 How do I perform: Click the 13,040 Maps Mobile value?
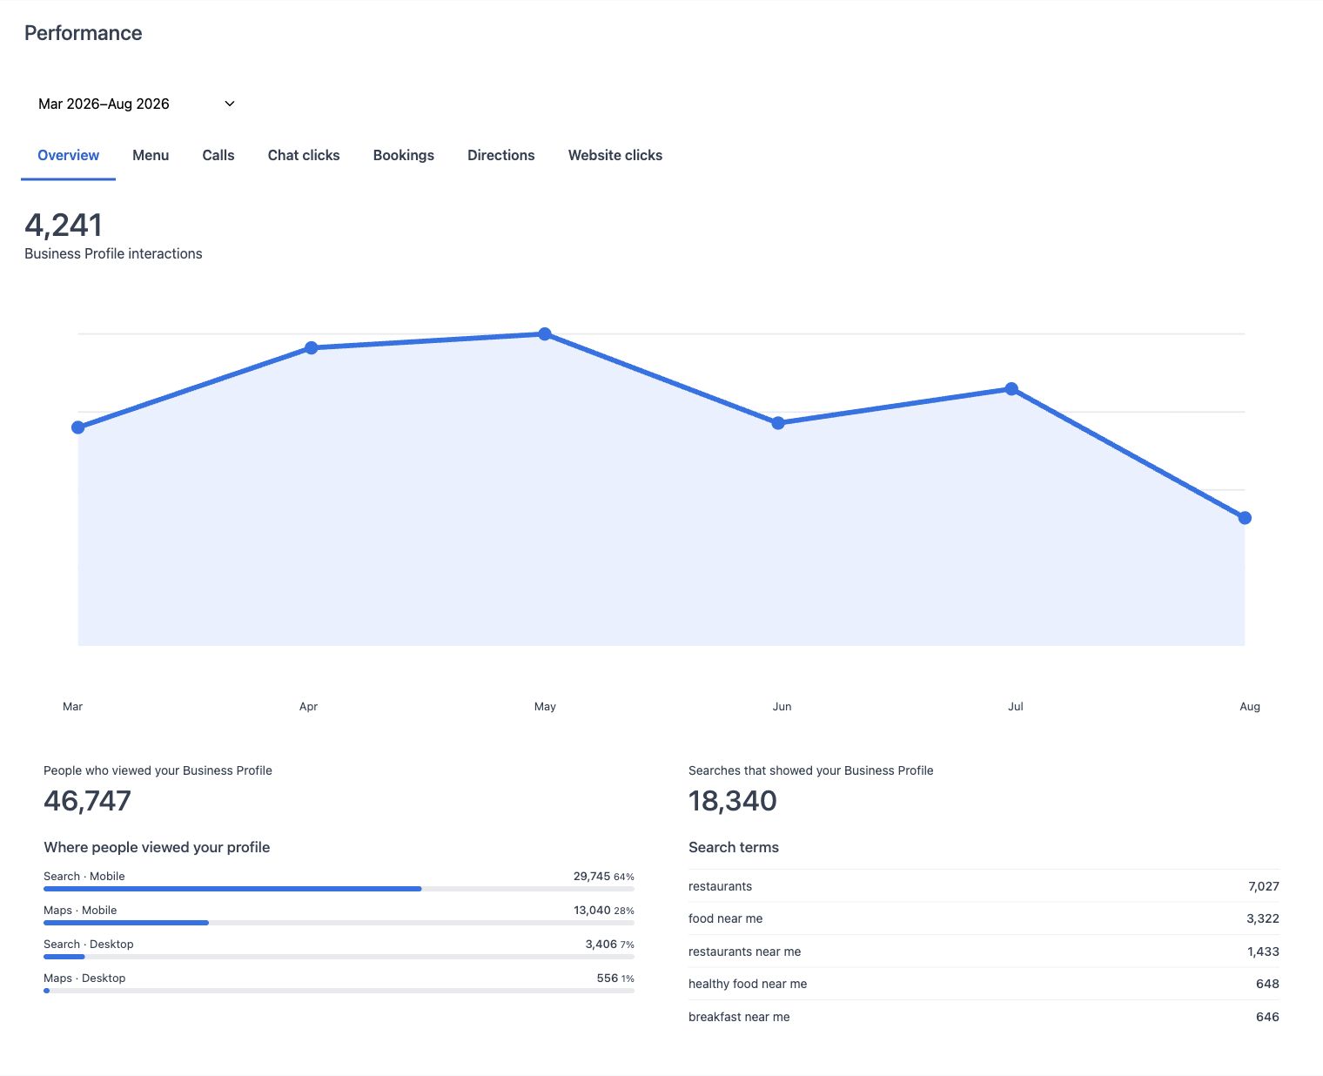point(592,911)
